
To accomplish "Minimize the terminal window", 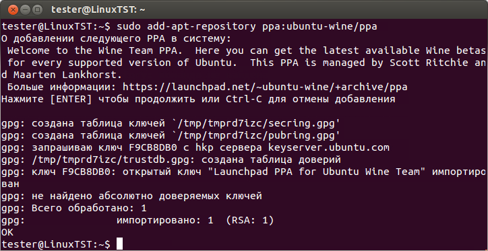I will click(x=25, y=10).
